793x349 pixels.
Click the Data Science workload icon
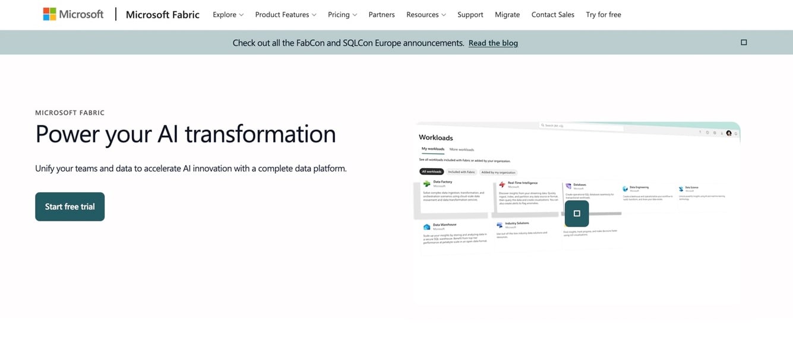point(681,189)
